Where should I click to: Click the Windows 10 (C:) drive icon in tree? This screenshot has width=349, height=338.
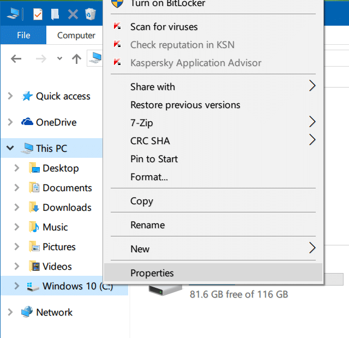point(33,286)
